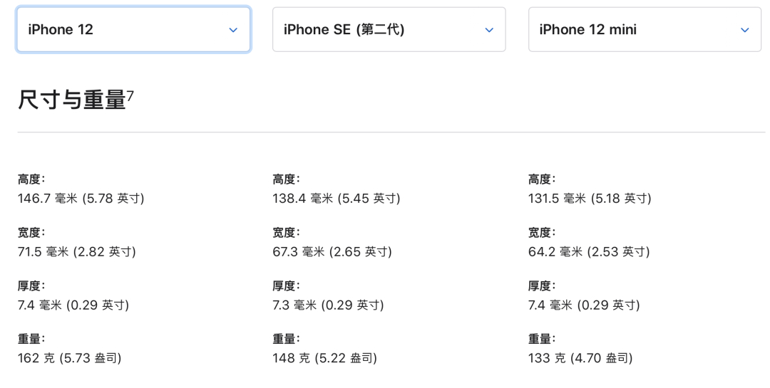Open the iPhone 12 mini model dropdown

[645, 29]
